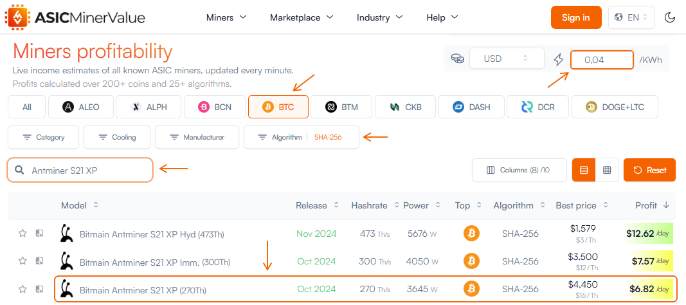Click Bitcoin icon in S21 XP Hyd row
This screenshot has width=686, height=305.
pyautogui.click(x=472, y=234)
